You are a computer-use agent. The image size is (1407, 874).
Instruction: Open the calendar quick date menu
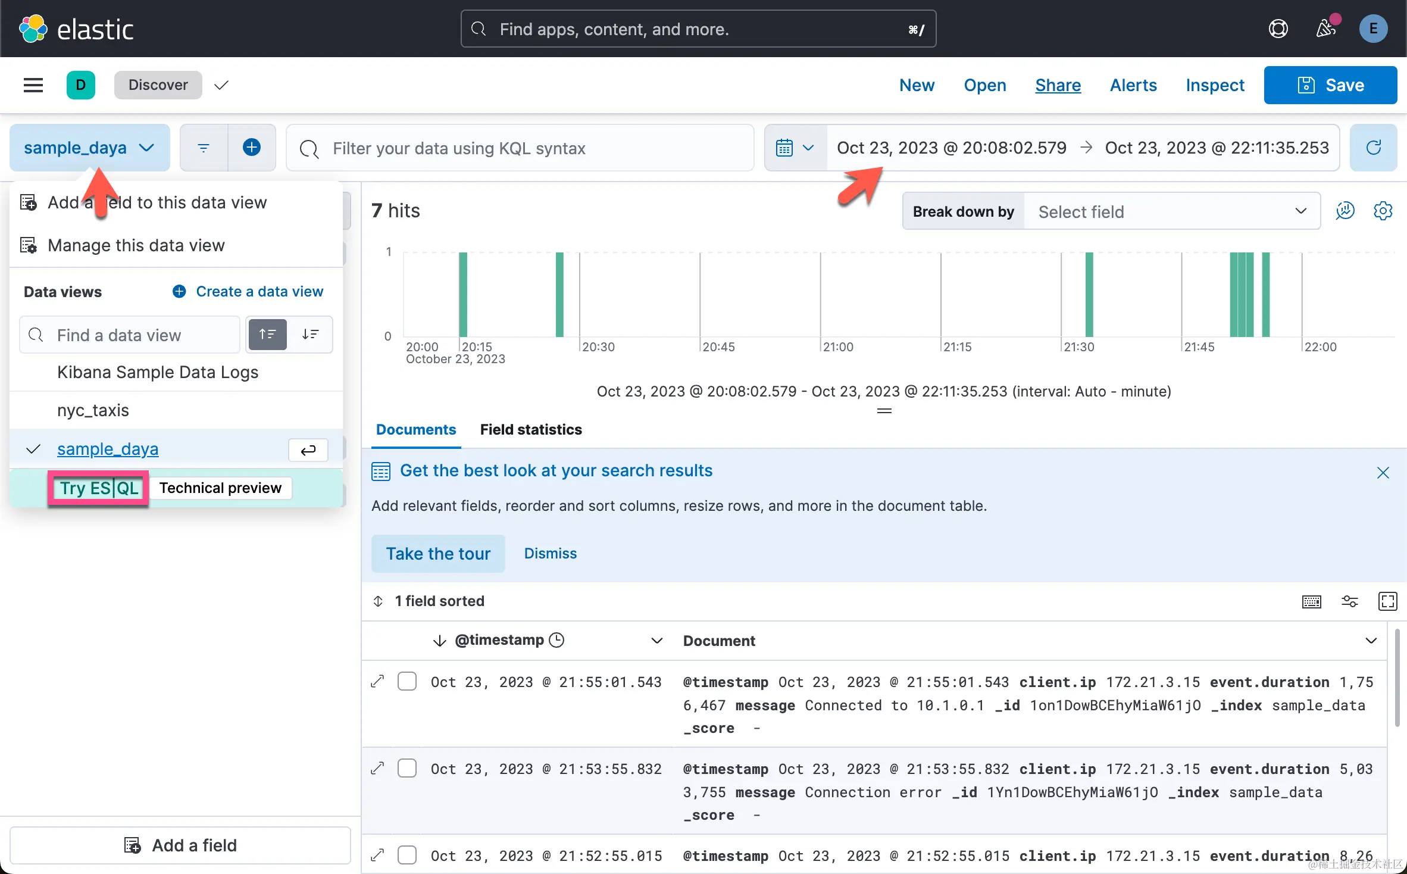(x=795, y=148)
